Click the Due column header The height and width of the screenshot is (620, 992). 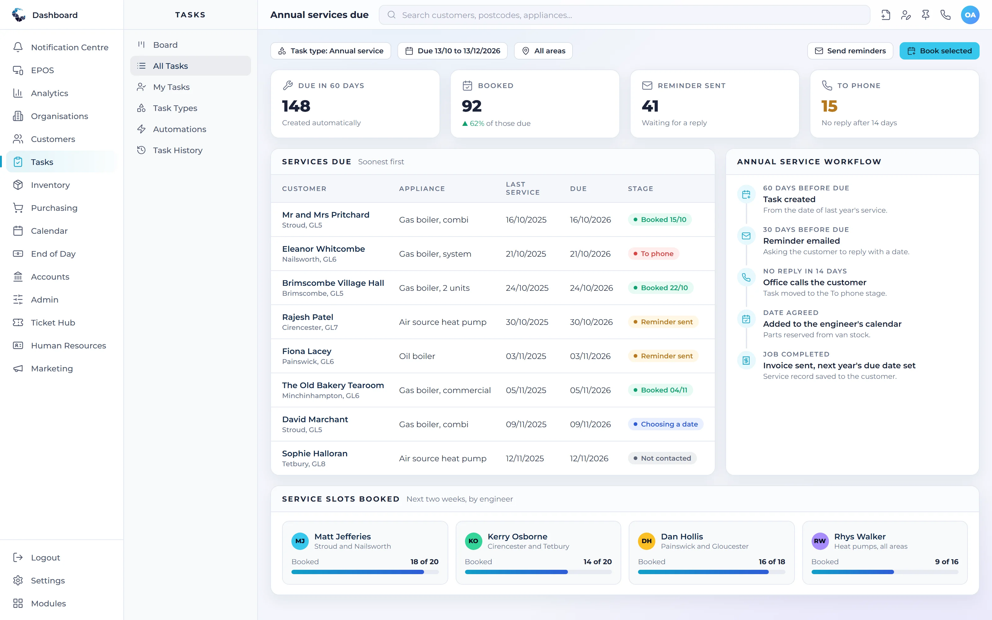578,188
